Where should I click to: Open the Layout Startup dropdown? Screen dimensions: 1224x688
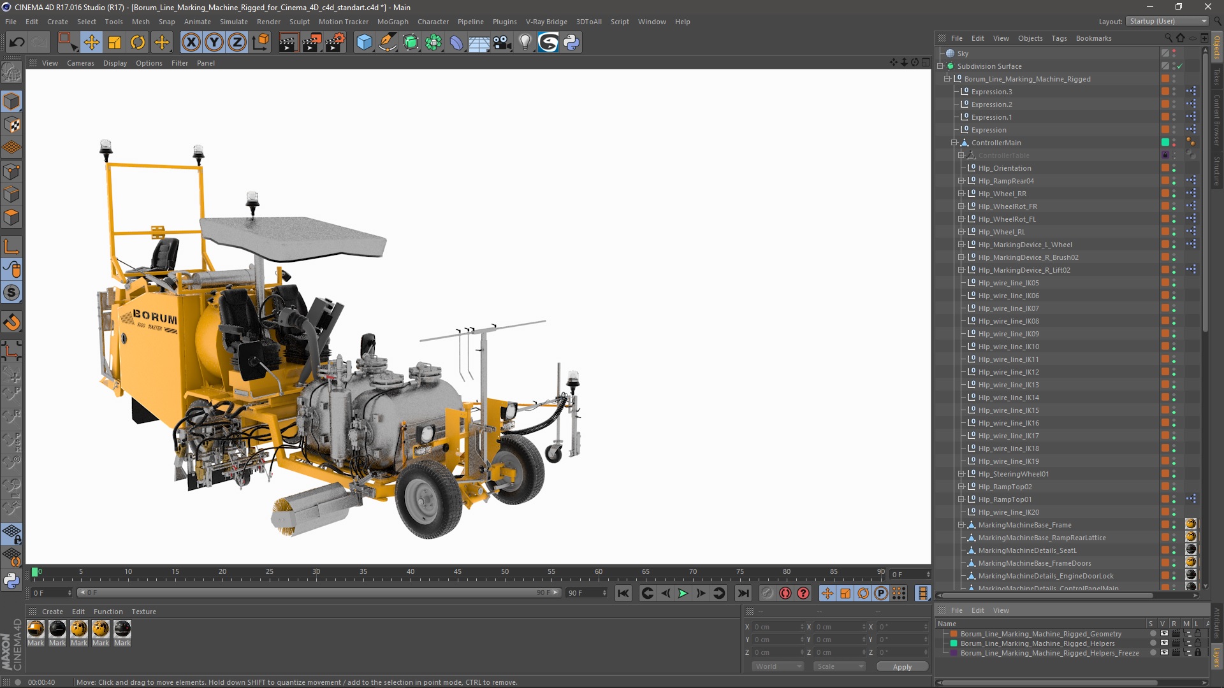pos(1167,21)
